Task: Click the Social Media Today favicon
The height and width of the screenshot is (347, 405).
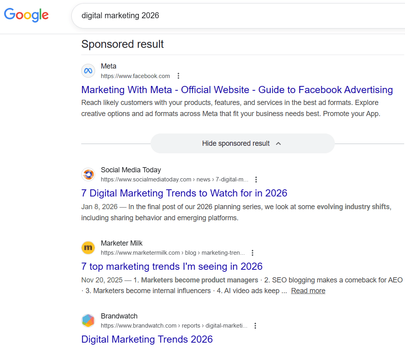Action: 88,174
